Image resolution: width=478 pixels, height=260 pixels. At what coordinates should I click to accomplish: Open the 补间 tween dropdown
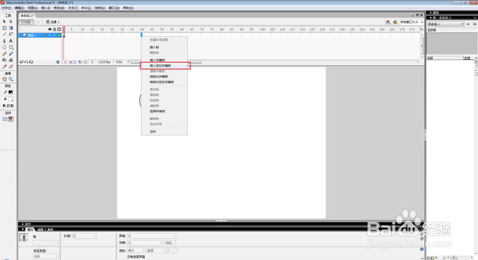(84, 236)
